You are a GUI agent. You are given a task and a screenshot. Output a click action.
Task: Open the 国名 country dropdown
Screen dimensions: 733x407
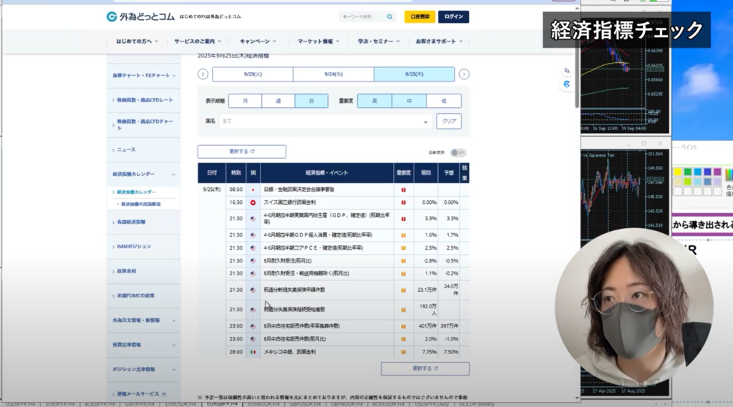point(324,122)
